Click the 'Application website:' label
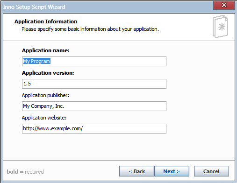The width and height of the screenshot is (237, 183). click(44, 118)
